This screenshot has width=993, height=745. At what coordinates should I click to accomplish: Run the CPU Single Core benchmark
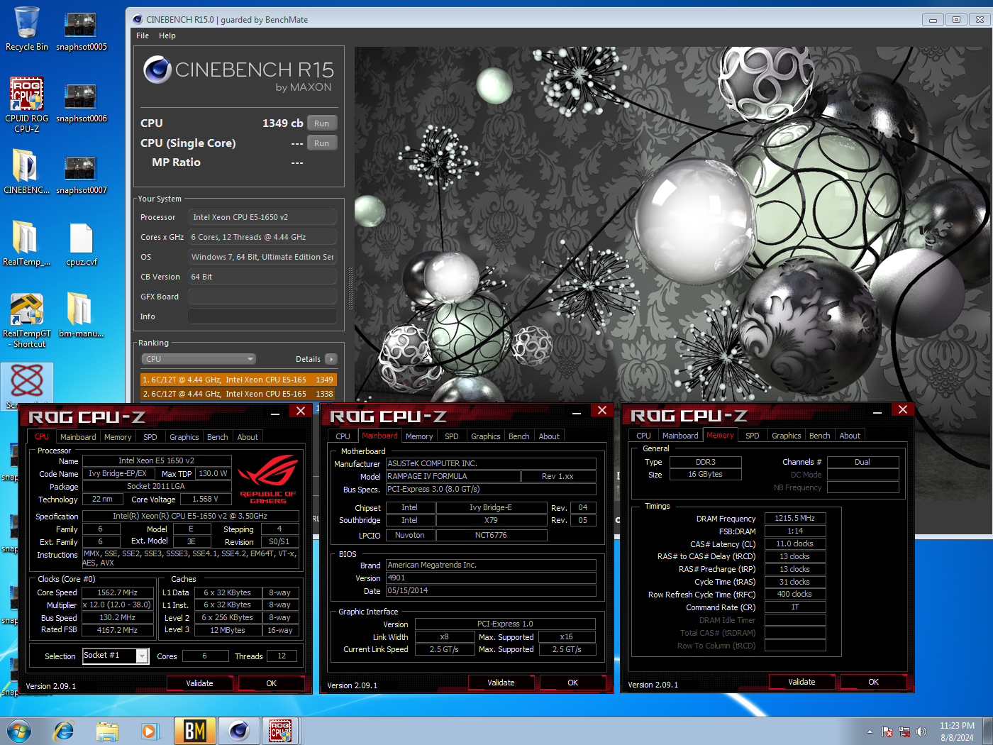pos(322,143)
